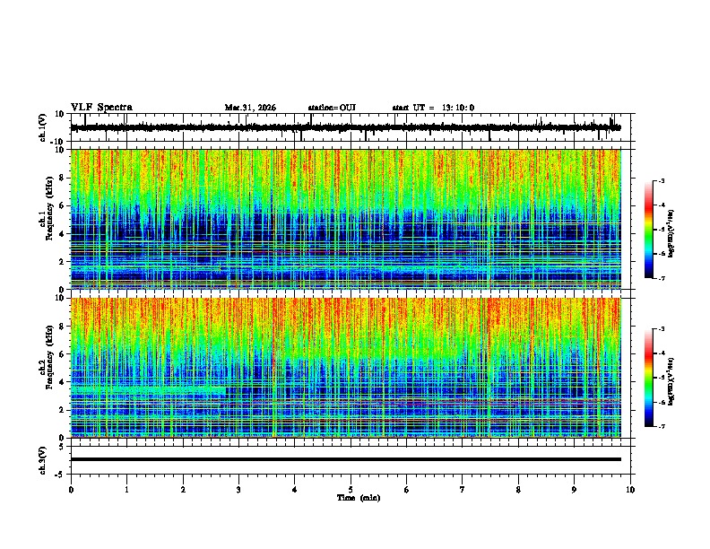
Task: Click the "6" kHz tick on ch.1 spectrogram
Action: (x=63, y=205)
